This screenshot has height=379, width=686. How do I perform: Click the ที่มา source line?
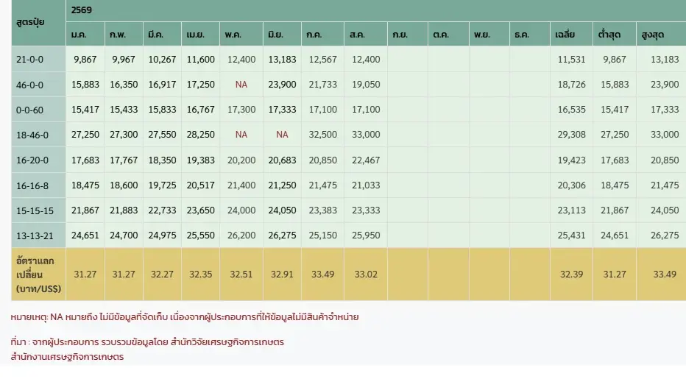[x=147, y=341]
